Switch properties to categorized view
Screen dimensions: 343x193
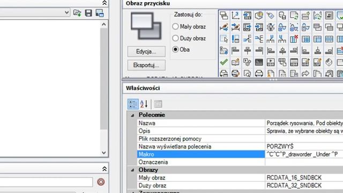coord(133,104)
